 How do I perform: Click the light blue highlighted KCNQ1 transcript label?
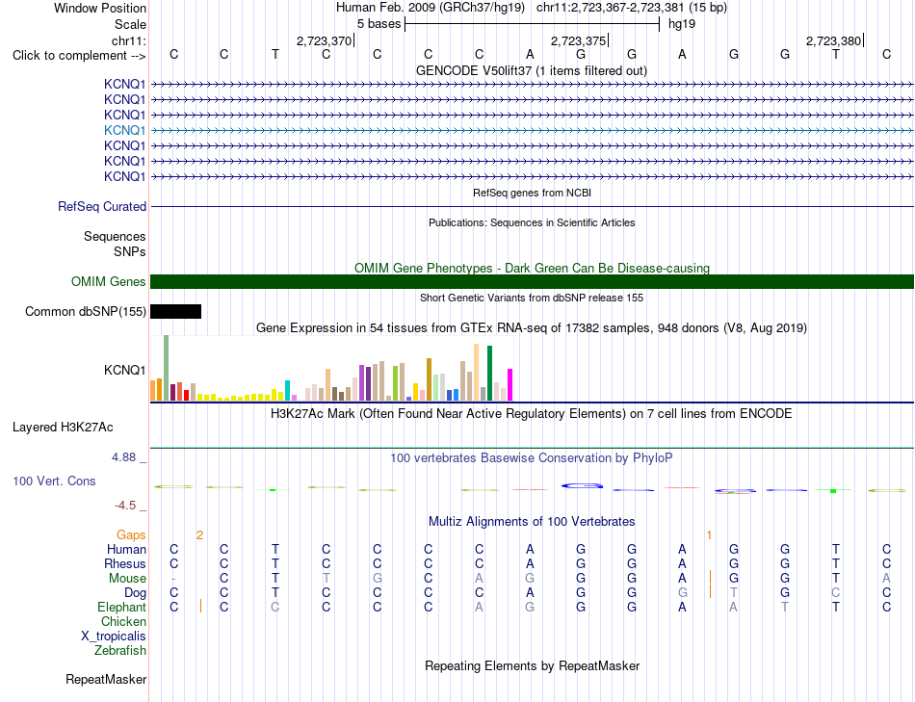[124, 130]
